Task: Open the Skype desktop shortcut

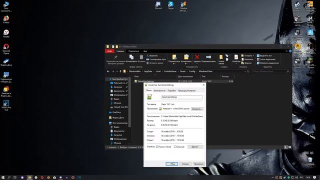Action: pyautogui.click(x=171, y=5)
